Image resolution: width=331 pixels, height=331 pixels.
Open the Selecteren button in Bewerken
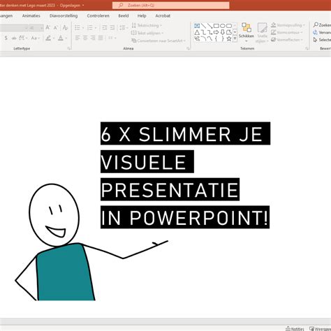click(x=322, y=40)
